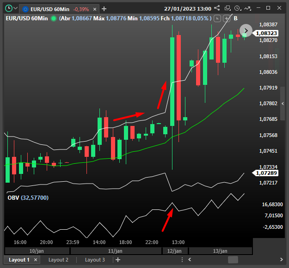Viewport: 289px width, 268px height.
Task: Click the triangle icon after price info
Action: tap(216, 18)
